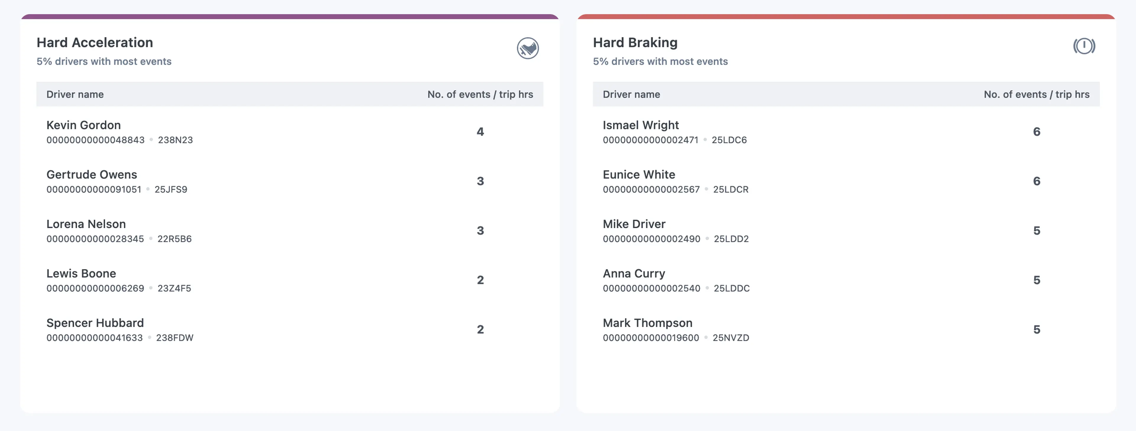
Task: Open Ismael Wright driver details
Action: tap(640, 125)
